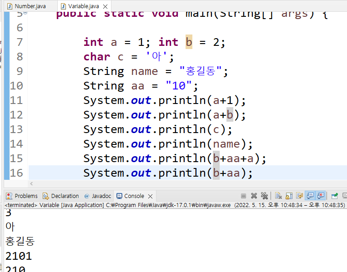Click the Declaration view icon
Screen dimensions: 347x272
[x=45, y=196]
